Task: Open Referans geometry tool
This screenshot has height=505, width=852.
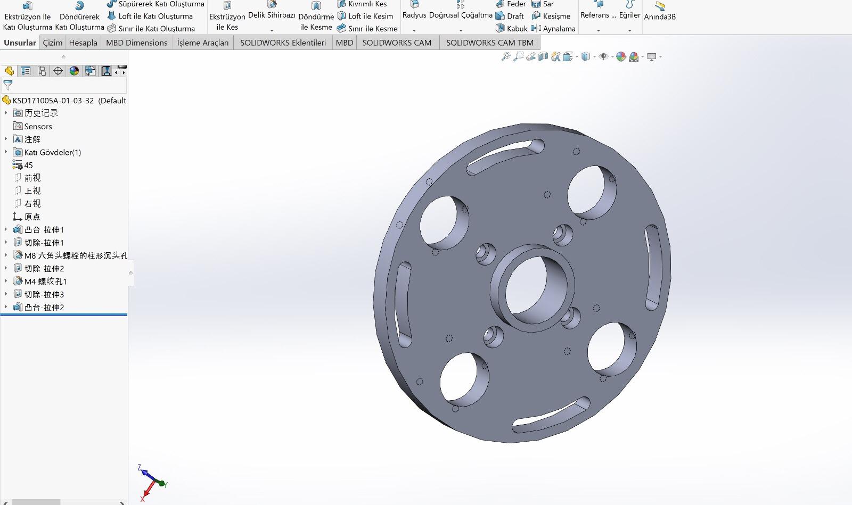Action: coord(598,11)
